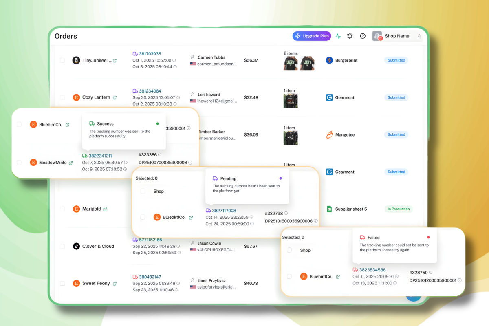This screenshot has height=326, width=489.
Task: Click the info icon beside DP25100700035900008
Action: pyautogui.click(x=190, y=162)
